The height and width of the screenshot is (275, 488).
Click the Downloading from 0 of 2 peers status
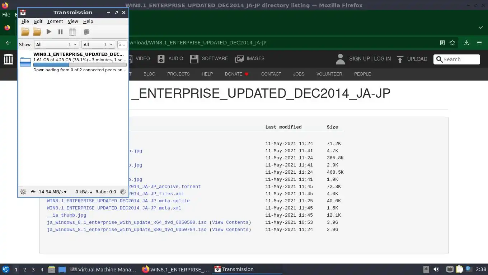pyautogui.click(x=80, y=70)
